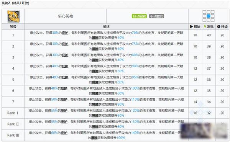Image resolution: width=230 pixels, height=142 pixels.
Task: Click the 坚心苦修 skill name cell
Action: 66,16
